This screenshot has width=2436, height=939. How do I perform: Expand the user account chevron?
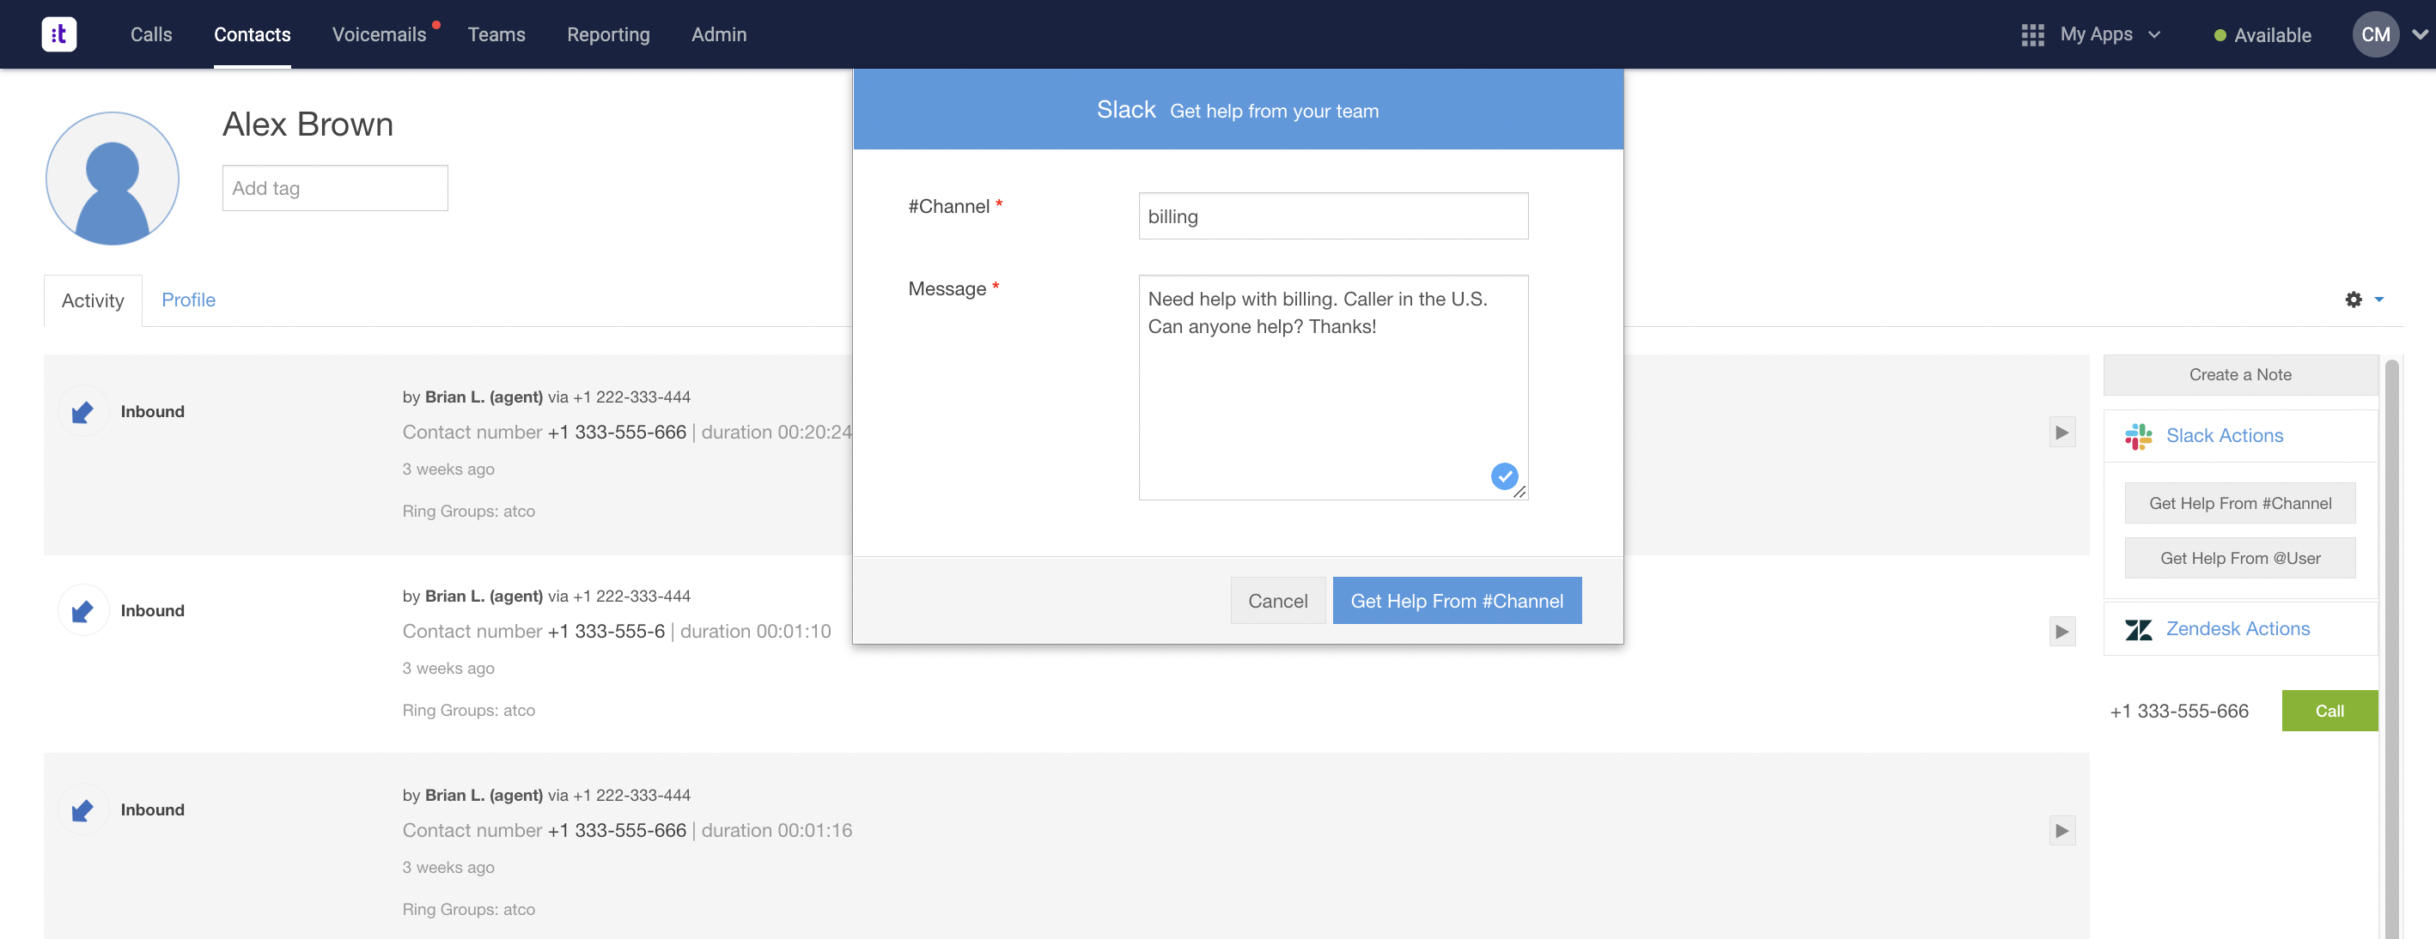pyautogui.click(x=2419, y=35)
